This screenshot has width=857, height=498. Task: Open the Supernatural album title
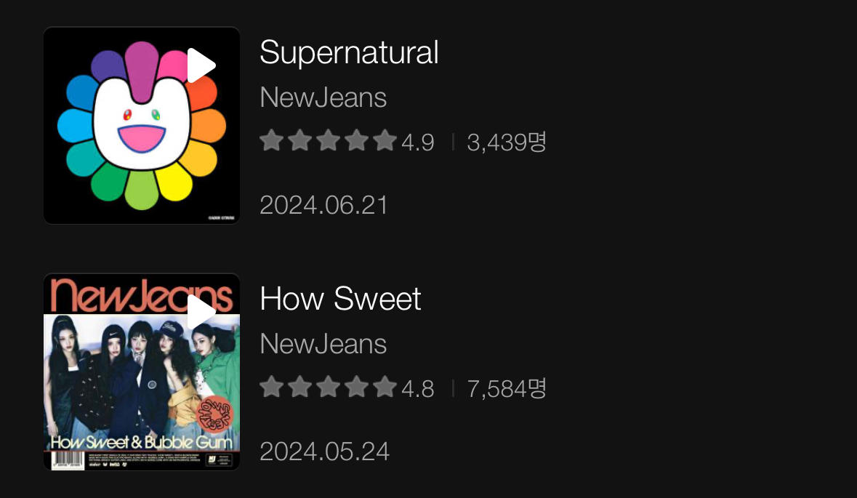coord(349,53)
